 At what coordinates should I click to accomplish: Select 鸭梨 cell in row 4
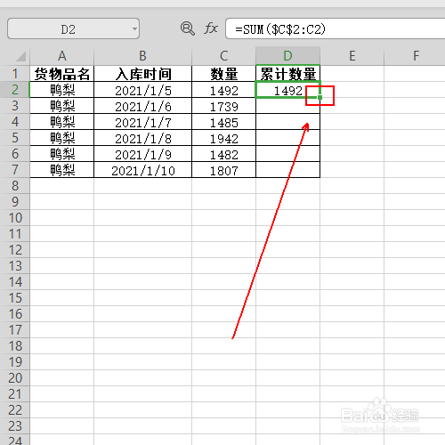click(62, 122)
